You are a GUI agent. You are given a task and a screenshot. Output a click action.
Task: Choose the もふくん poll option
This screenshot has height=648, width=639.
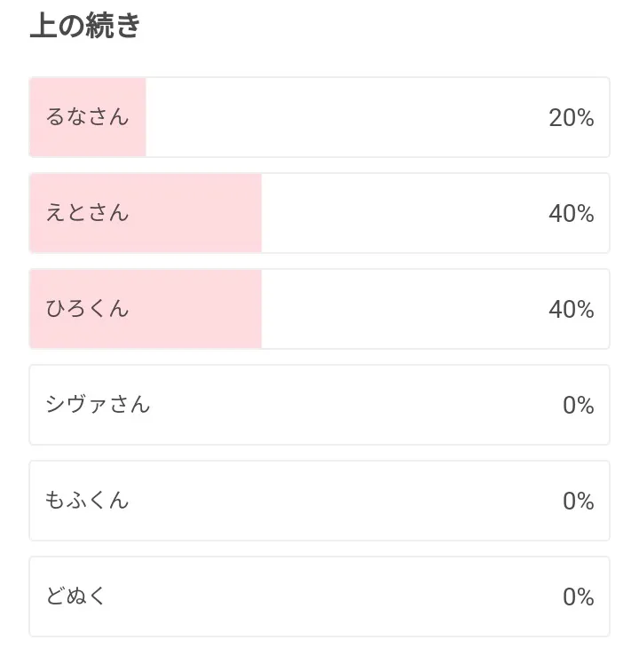tap(87, 501)
